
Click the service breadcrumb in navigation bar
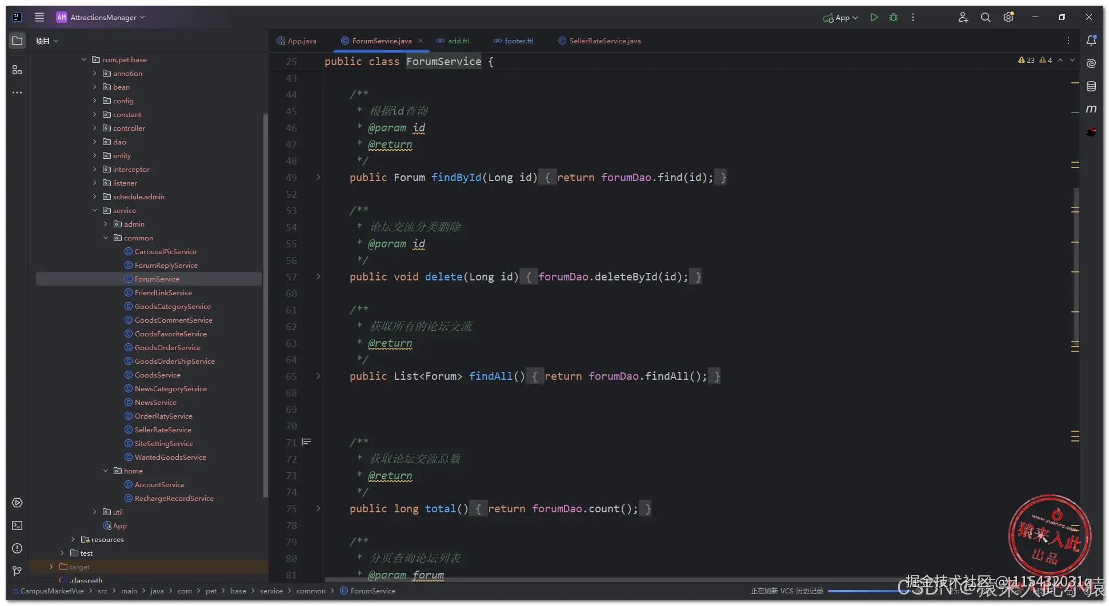(x=271, y=591)
